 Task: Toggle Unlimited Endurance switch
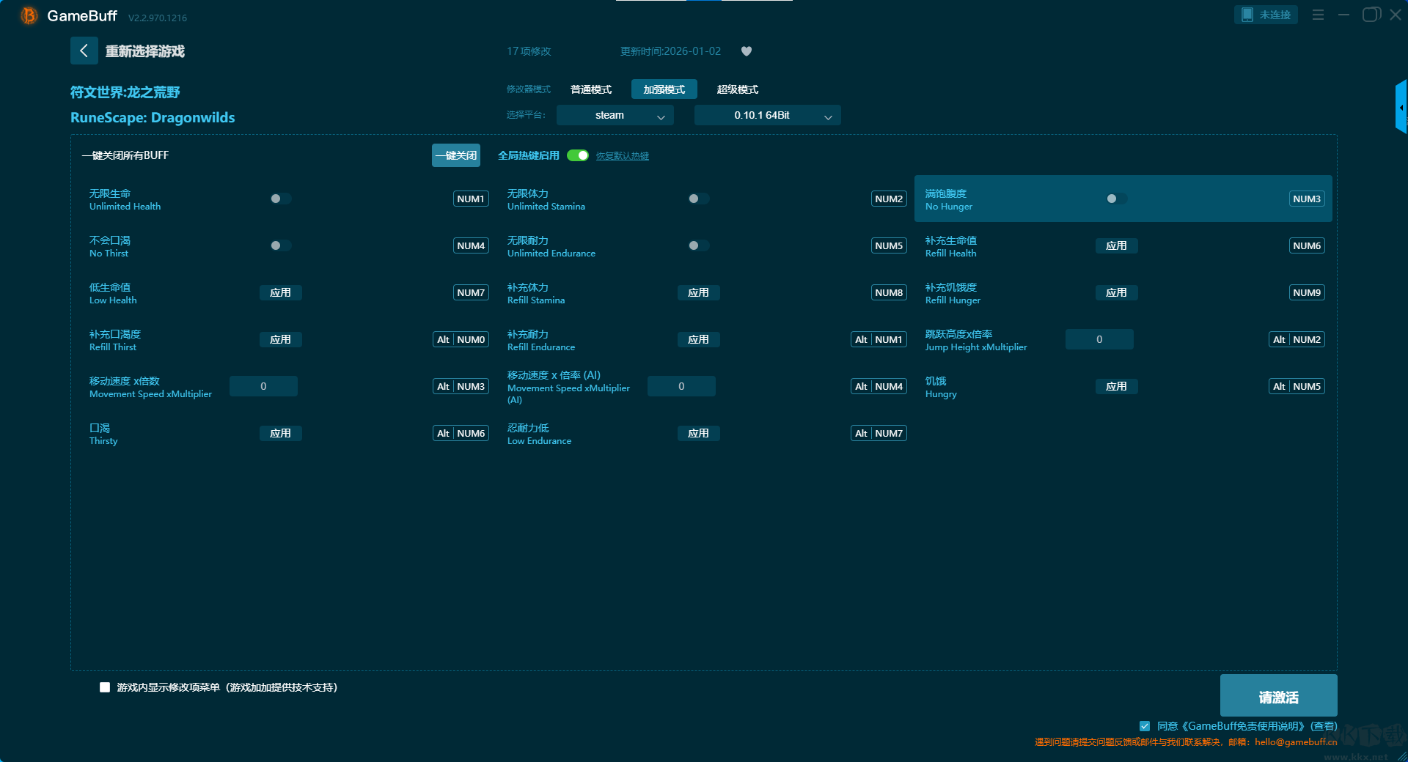coord(698,245)
